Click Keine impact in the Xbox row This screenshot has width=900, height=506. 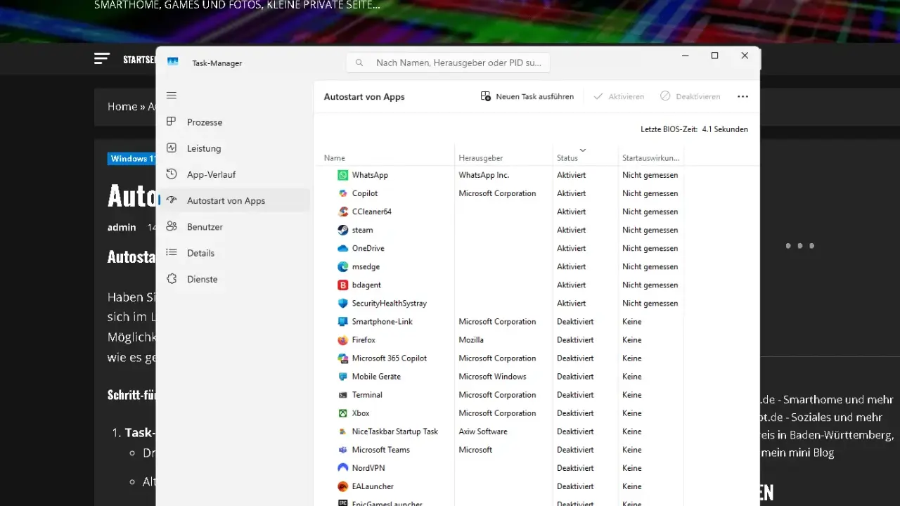pos(631,413)
